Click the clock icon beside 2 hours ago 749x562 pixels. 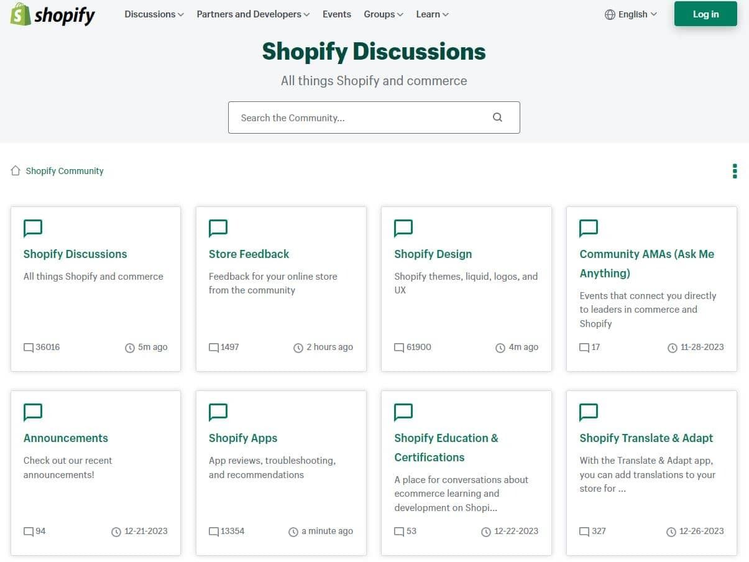[x=298, y=348]
